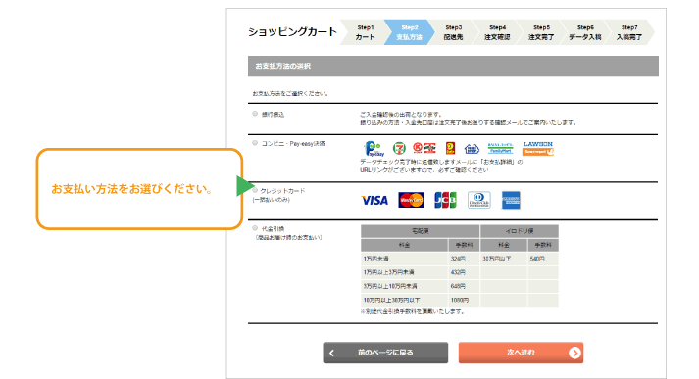Select the 銀行振込 bank transfer radio button

coord(255,114)
